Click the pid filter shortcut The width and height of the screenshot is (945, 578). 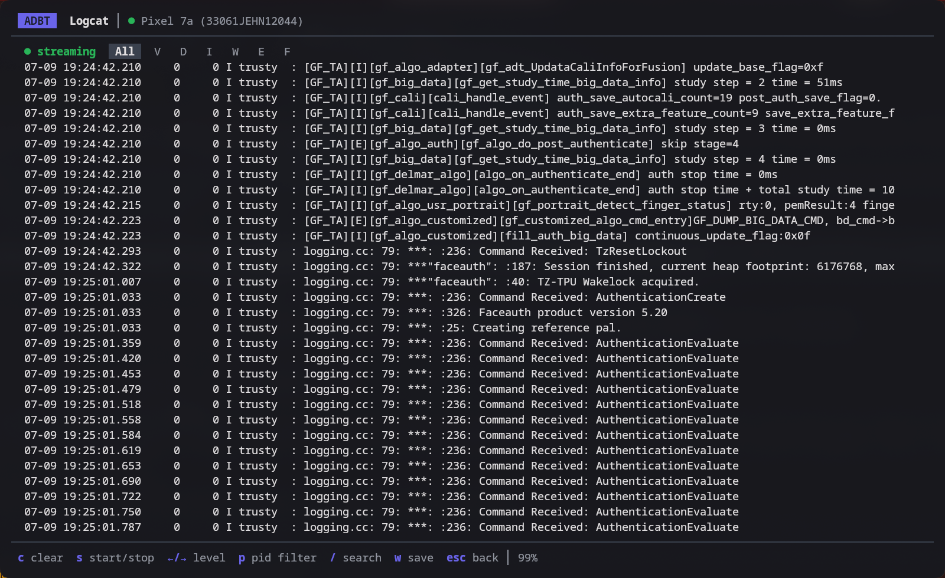click(x=278, y=557)
